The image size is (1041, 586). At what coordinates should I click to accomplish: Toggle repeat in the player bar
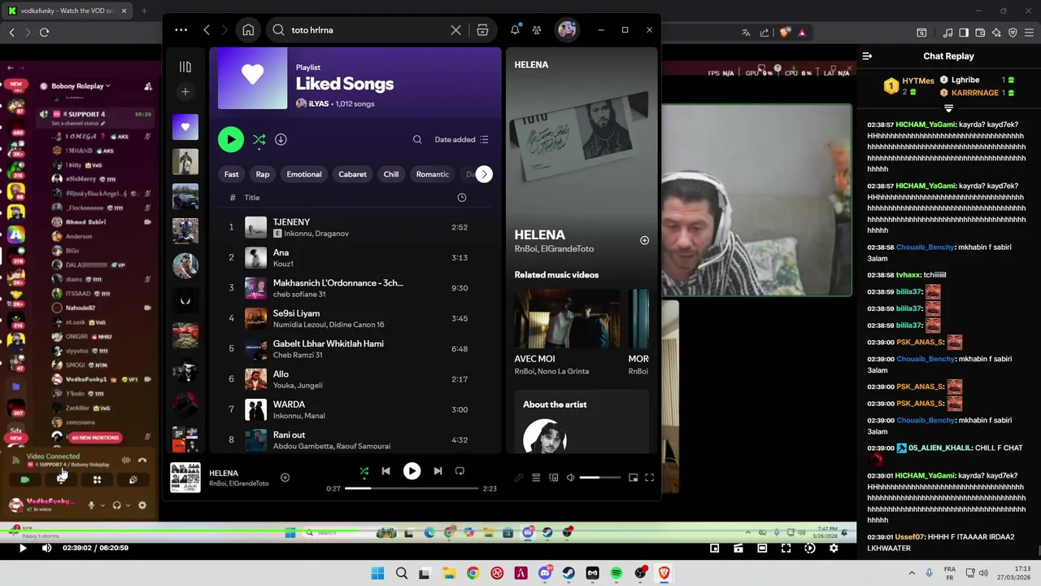[460, 471]
